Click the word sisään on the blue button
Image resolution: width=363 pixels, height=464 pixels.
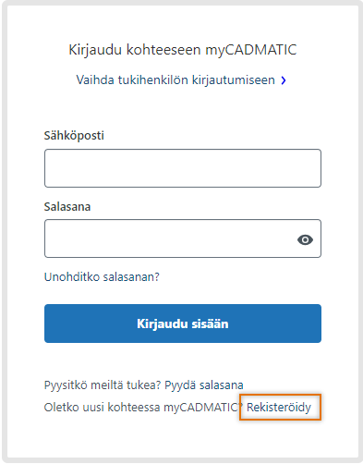click(x=210, y=324)
